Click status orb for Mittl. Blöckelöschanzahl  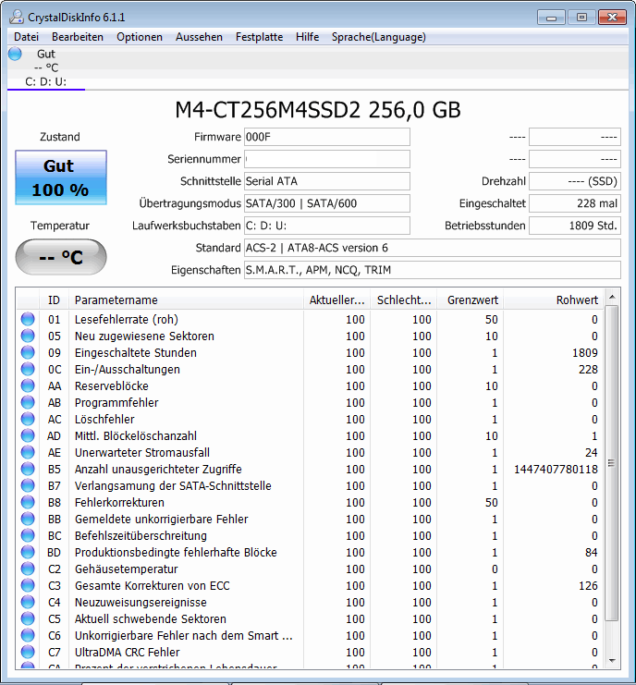tap(28, 435)
